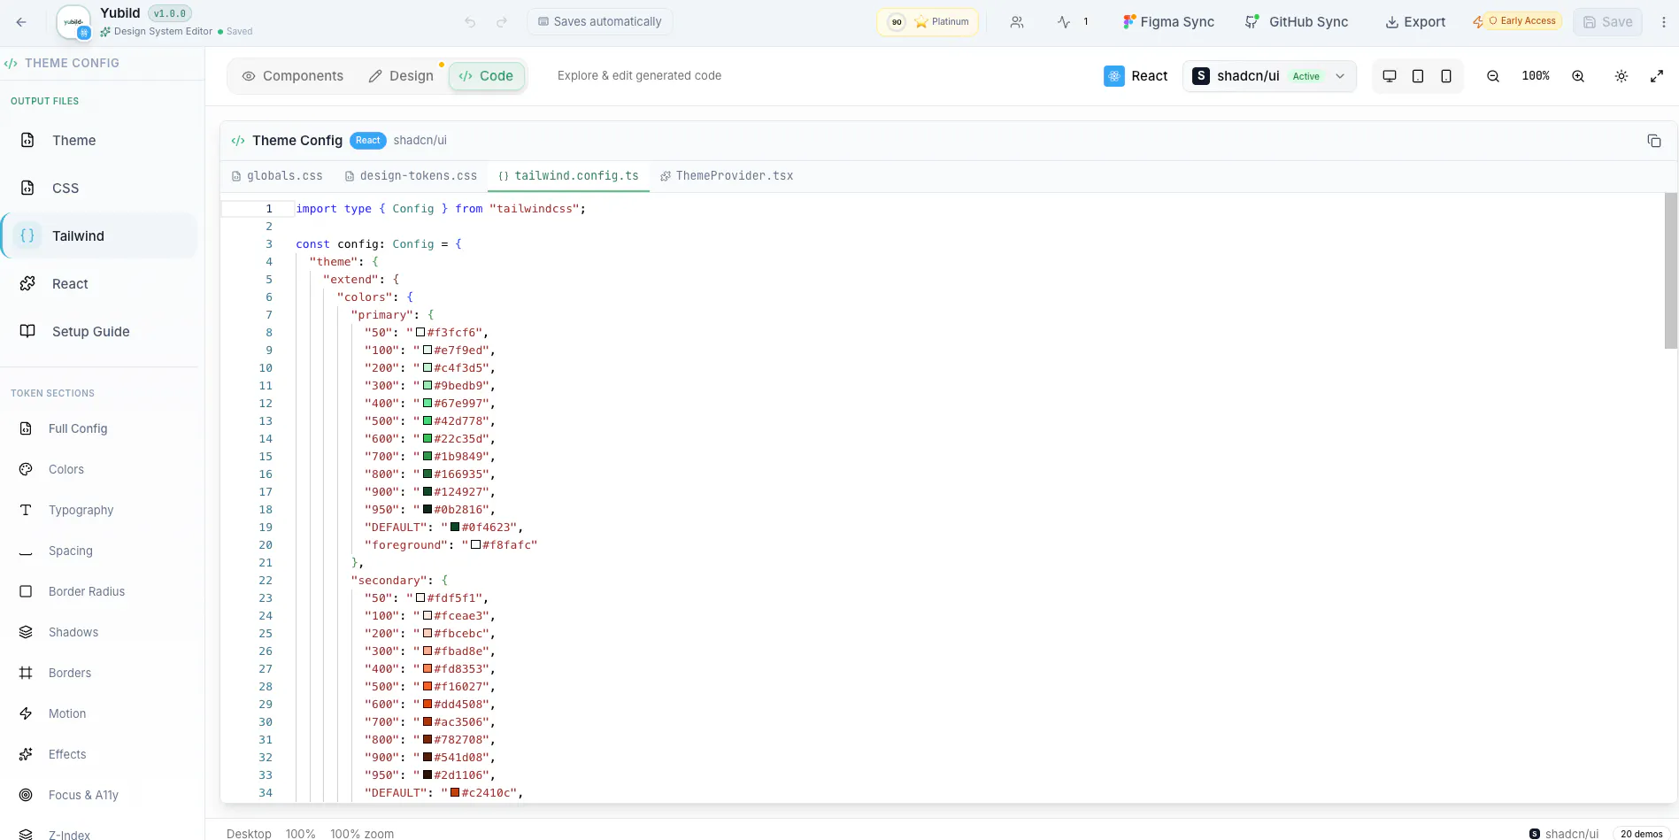Click the Platinum score badge

(x=928, y=22)
